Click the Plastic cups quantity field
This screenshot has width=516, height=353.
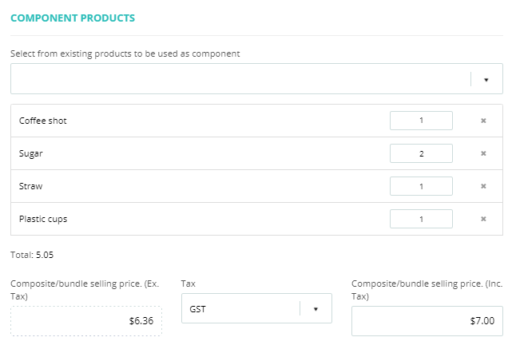pyautogui.click(x=421, y=219)
